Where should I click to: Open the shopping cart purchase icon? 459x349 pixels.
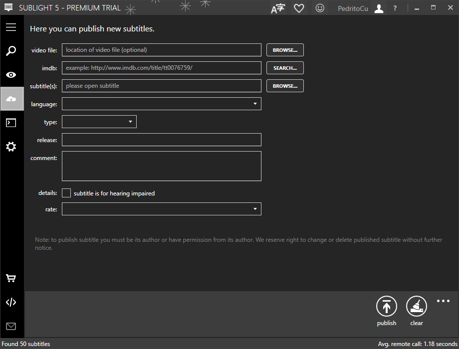(x=11, y=278)
